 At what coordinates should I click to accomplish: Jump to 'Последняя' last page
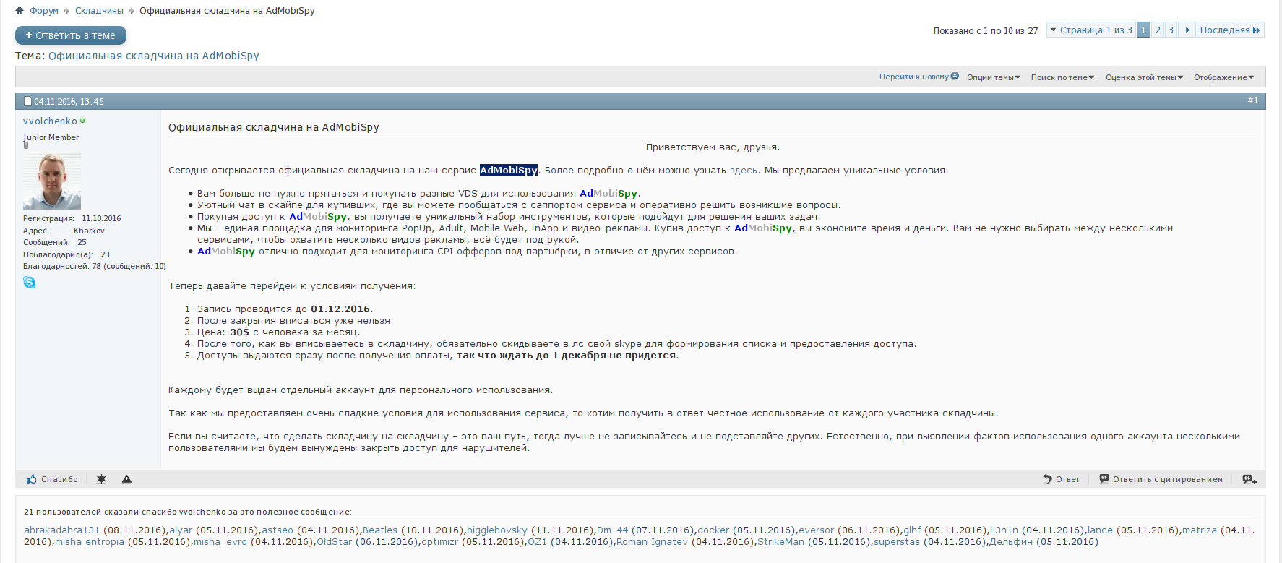click(x=1230, y=30)
